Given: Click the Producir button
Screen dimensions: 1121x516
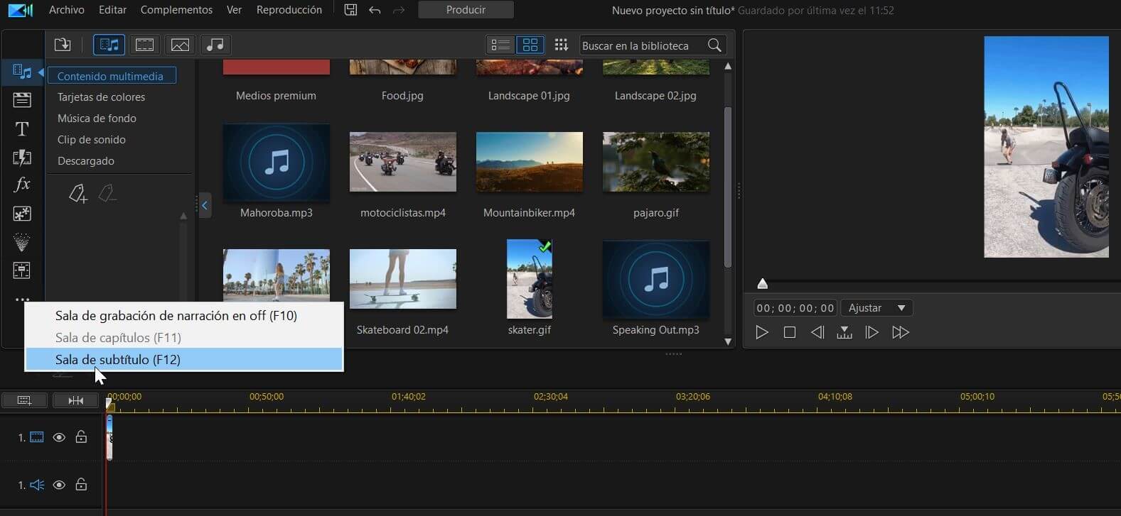Looking at the screenshot, I should (466, 10).
